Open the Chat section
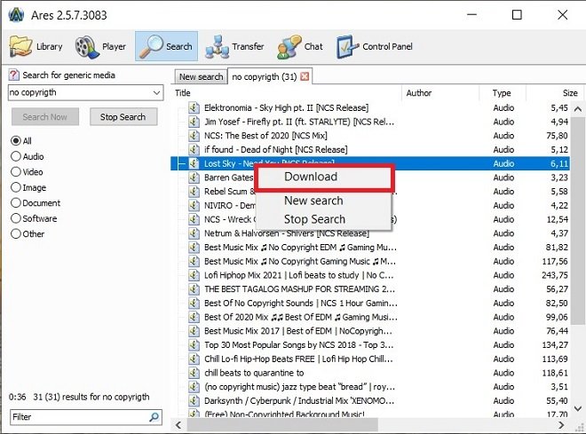The image size is (586, 434). pyautogui.click(x=300, y=46)
